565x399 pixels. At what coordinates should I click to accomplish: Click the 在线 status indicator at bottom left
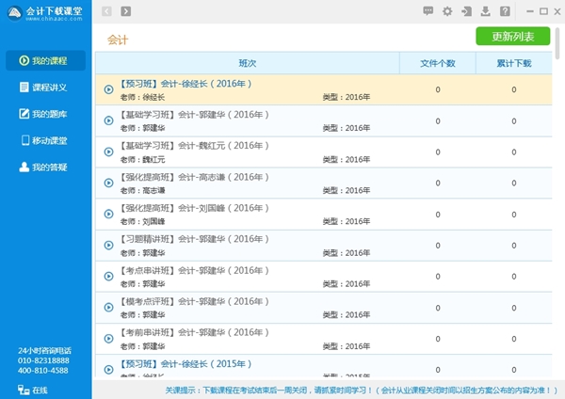(x=34, y=389)
